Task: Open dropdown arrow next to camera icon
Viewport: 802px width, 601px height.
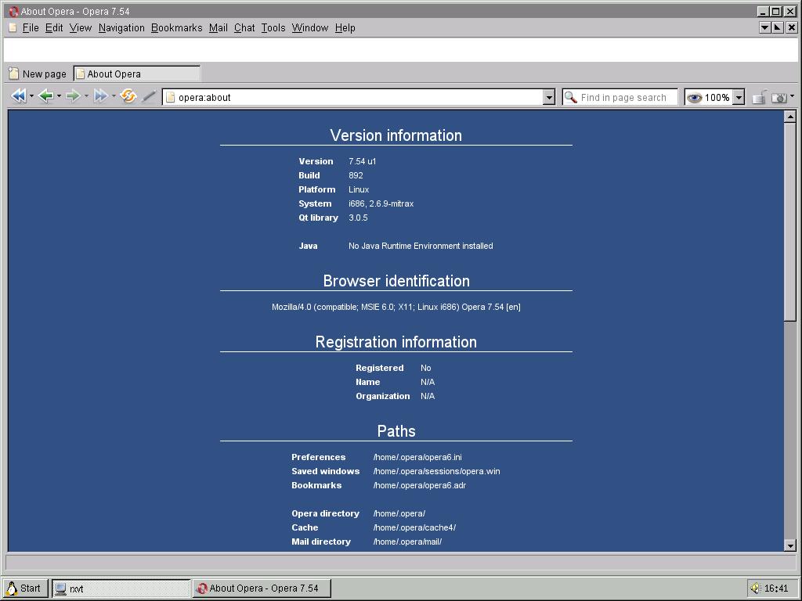Action: [x=793, y=96]
